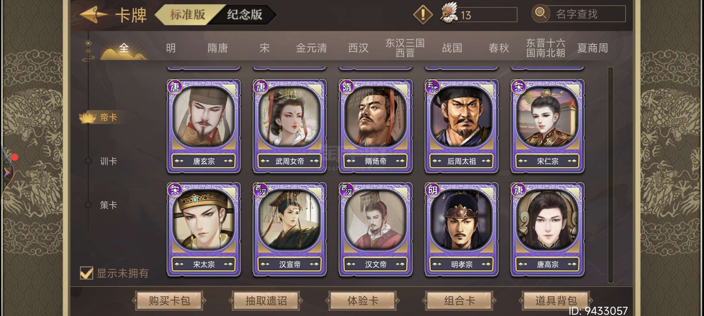Viewport: 704px width, 316px height.
Task: Click the exclamation diamond info icon
Action: (423, 14)
